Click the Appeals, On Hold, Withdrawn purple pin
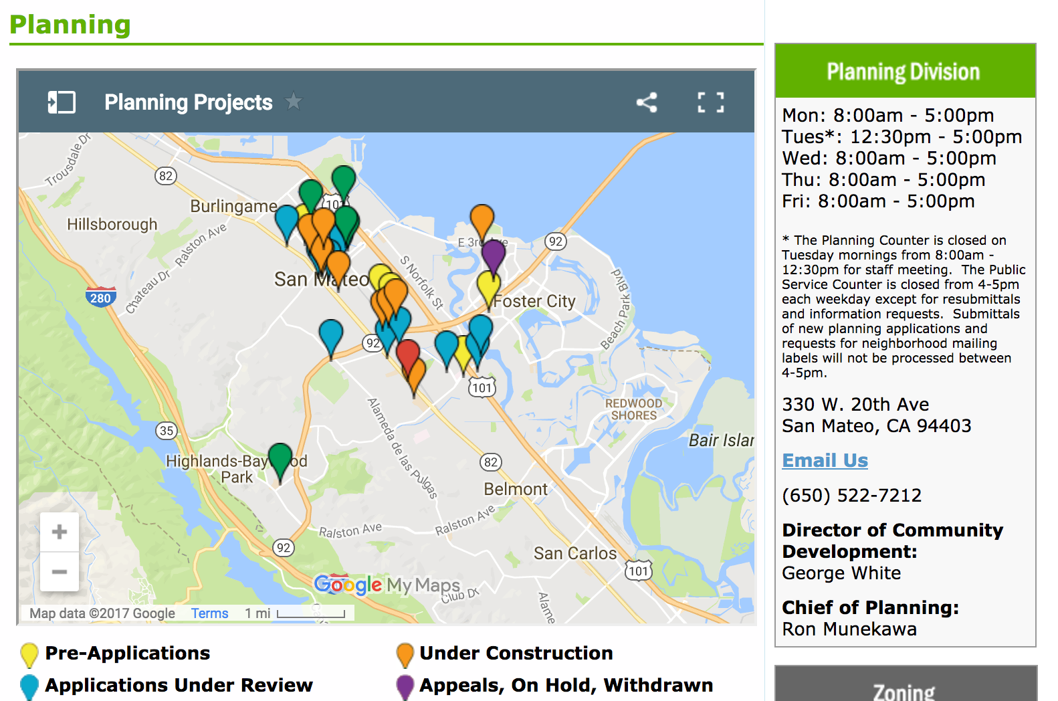The width and height of the screenshot is (1058, 701). pyautogui.click(x=405, y=687)
